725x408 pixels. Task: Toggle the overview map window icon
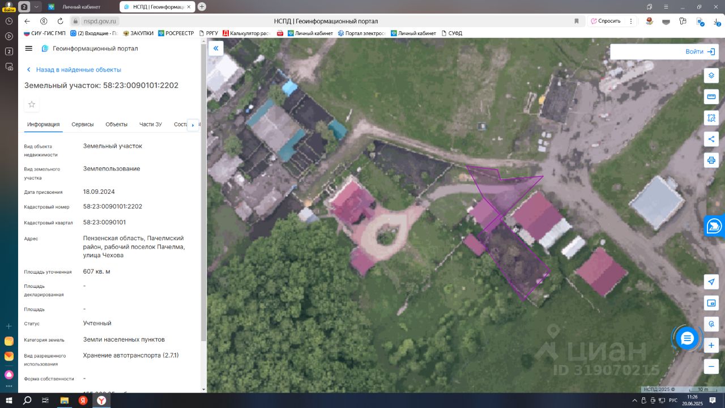711,303
